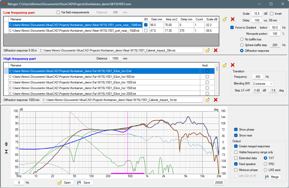The height and width of the screenshot is (188, 289).
Task: Click the graph vertical compress arrows icon
Action: coord(6,152)
